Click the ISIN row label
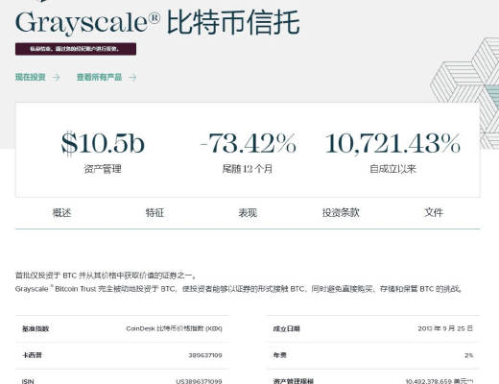The height and width of the screenshot is (384, 499). [x=28, y=381]
